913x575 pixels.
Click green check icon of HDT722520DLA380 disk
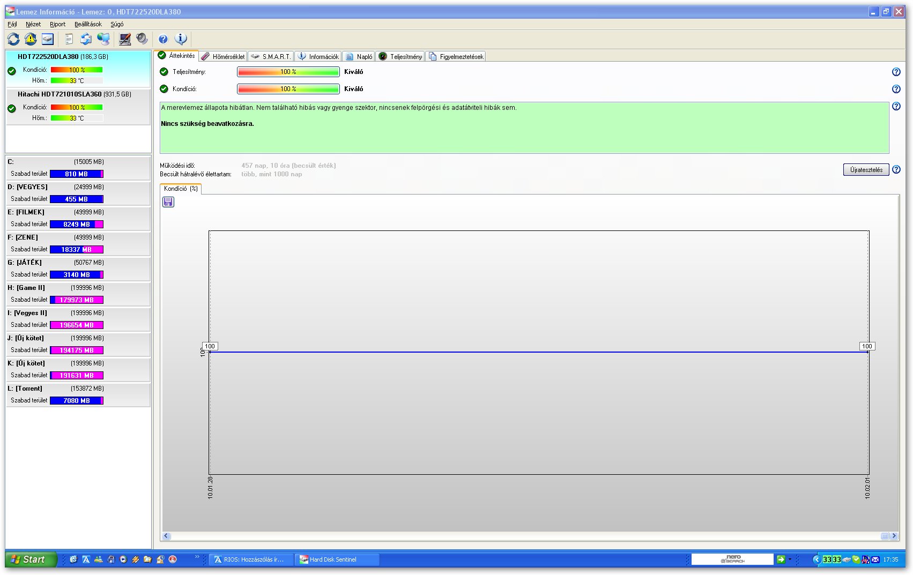point(12,71)
